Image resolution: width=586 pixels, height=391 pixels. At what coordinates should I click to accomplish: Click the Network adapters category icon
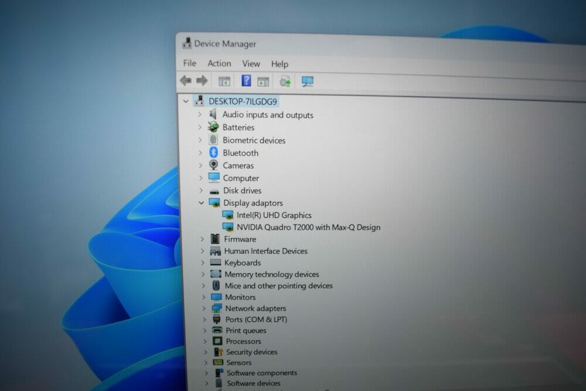[x=217, y=308]
